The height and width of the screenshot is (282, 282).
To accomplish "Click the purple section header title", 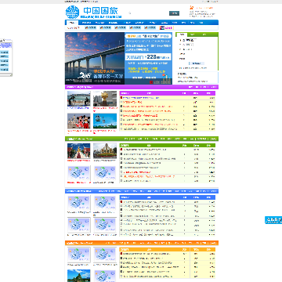I will (79, 87).
